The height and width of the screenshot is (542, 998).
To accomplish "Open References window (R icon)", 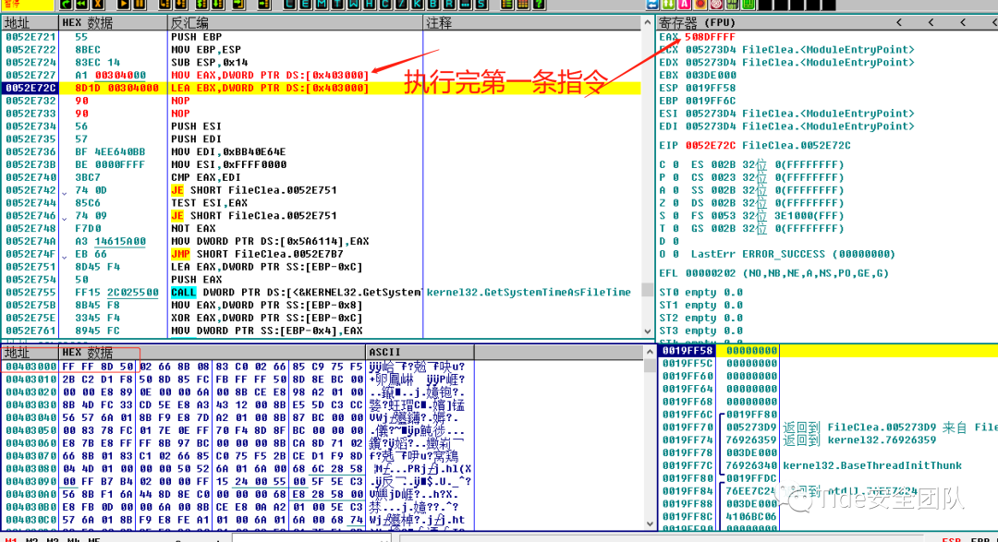I will tap(449, 5).
